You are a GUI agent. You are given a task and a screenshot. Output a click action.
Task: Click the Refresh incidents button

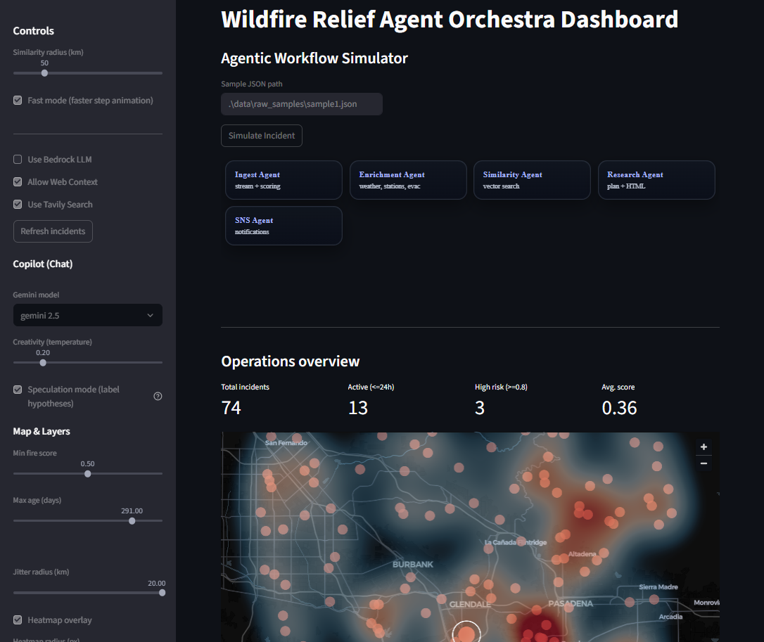(x=53, y=231)
